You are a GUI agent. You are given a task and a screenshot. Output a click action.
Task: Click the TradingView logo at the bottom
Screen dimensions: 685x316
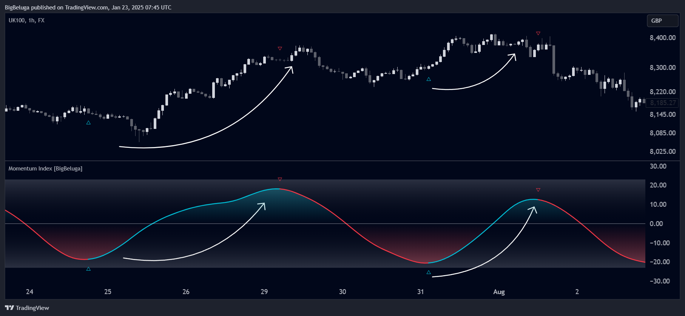click(x=27, y=308)
